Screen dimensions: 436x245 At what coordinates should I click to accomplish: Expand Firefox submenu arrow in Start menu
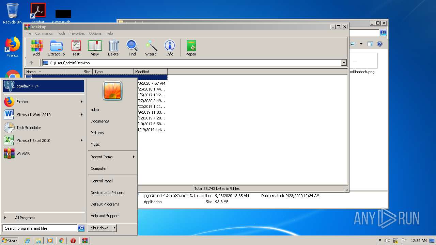click(82, 102)
